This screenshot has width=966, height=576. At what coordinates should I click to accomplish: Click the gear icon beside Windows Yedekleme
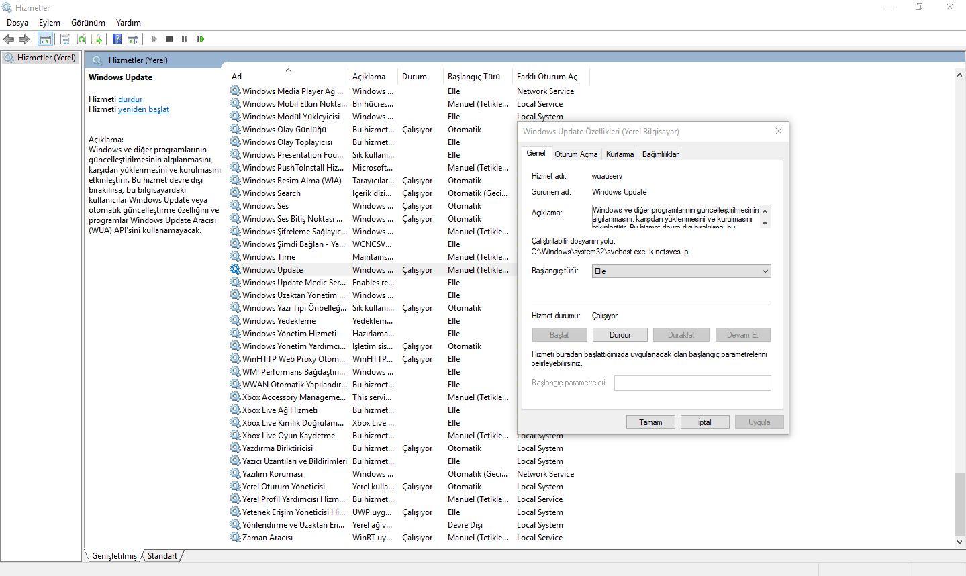click(x=236, y=321)
